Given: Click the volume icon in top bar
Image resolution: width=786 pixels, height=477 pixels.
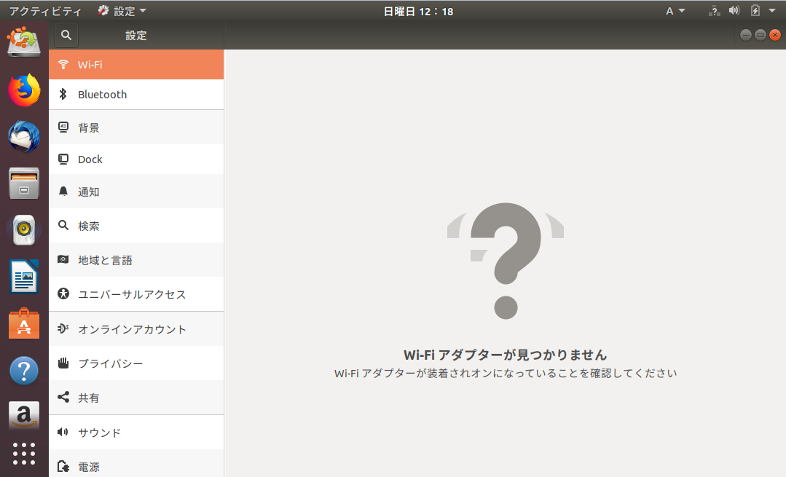Looking at the screenshot, I should (x=734, y=11).
